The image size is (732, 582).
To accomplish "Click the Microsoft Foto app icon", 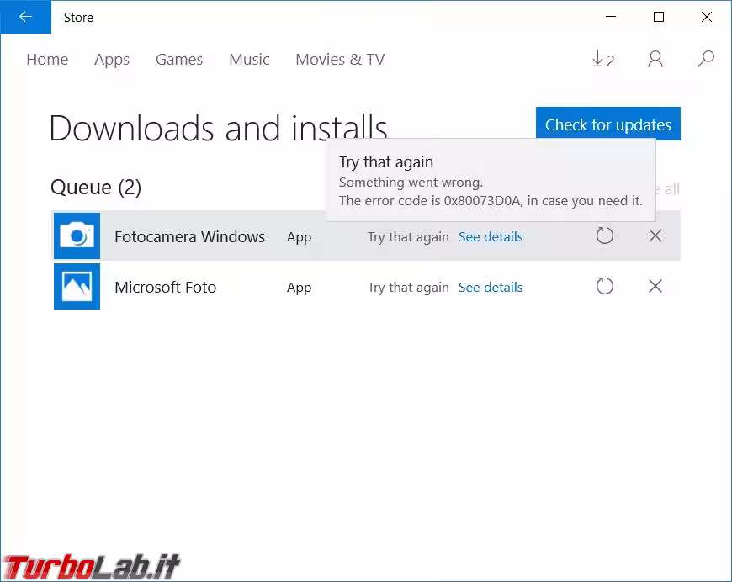I will click(77, 287).
